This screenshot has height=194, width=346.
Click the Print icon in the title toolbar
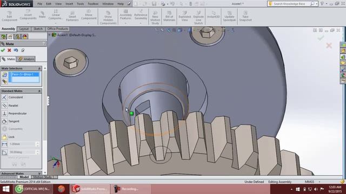[163, 4]
